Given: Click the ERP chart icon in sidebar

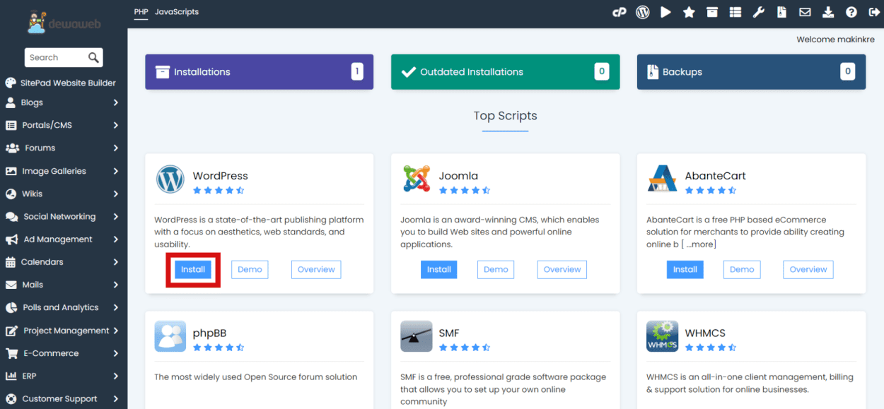Looking at the screenshot, I should pos(11,376).
